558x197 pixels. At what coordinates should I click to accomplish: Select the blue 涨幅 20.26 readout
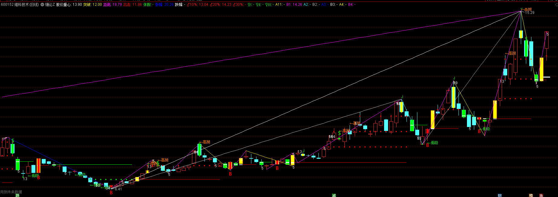[x=164, y=5]
